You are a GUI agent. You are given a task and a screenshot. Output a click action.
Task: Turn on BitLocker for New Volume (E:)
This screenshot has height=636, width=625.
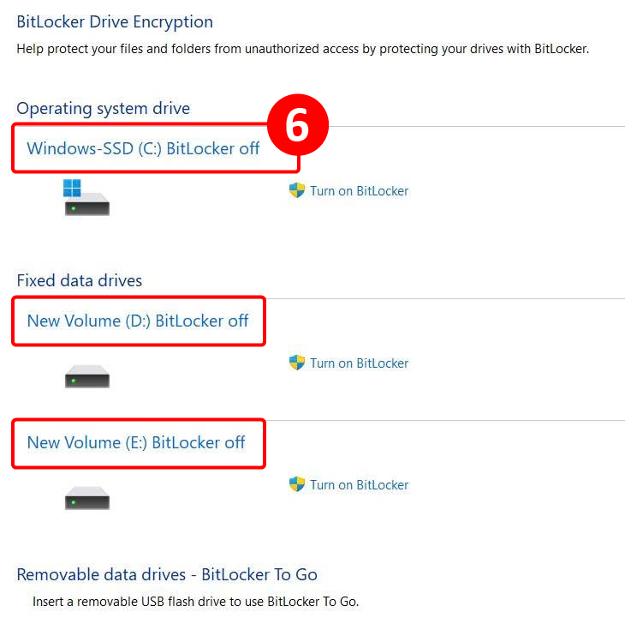point(359,485)
